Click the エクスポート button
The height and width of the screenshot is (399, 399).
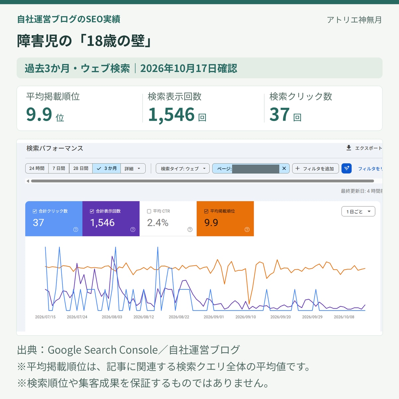click(x=364, y=148)
